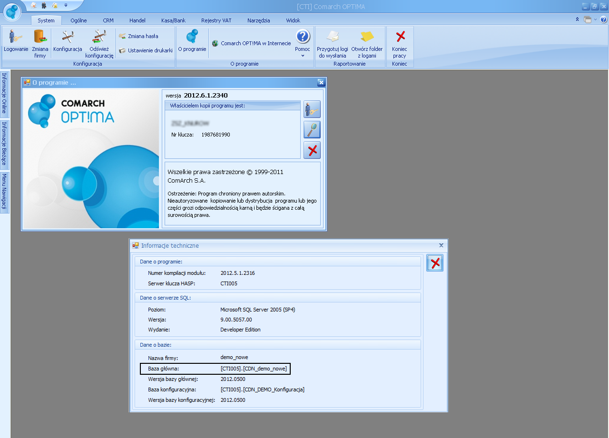609x438 pixels.
Task: Select the Narzędzia ribbon tab
Action: click(258, 20)
